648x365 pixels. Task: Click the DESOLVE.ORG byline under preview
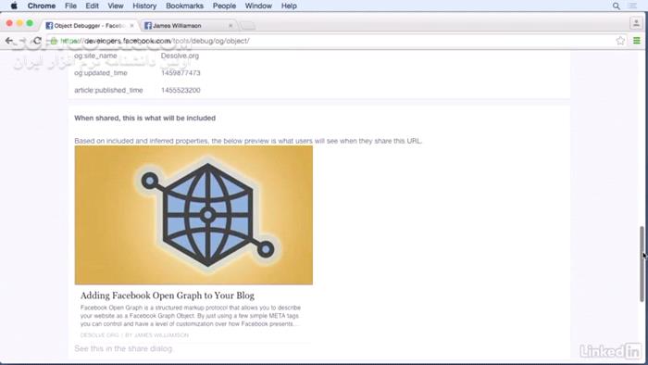pyautogui.click(x=134, y=335)
